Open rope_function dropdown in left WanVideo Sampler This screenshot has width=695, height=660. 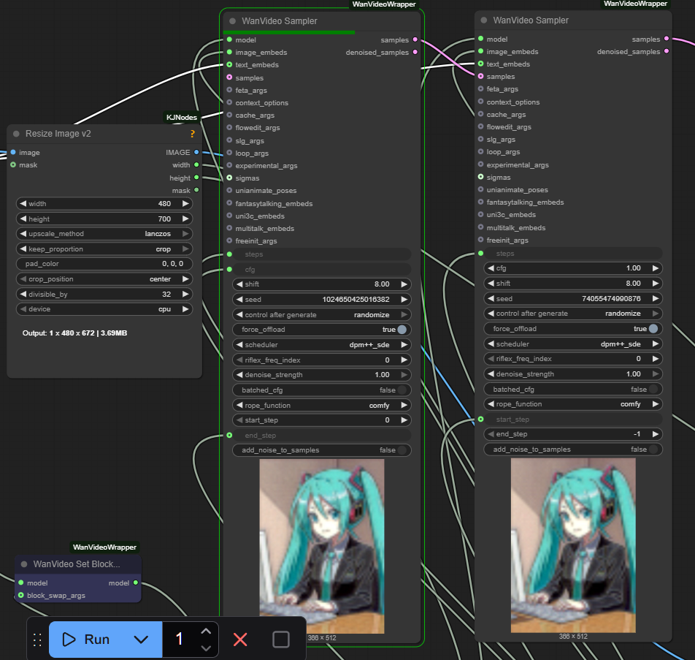[322, 405]
